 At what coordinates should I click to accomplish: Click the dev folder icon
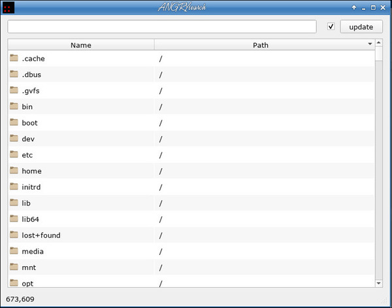click(x=14, y=139)
